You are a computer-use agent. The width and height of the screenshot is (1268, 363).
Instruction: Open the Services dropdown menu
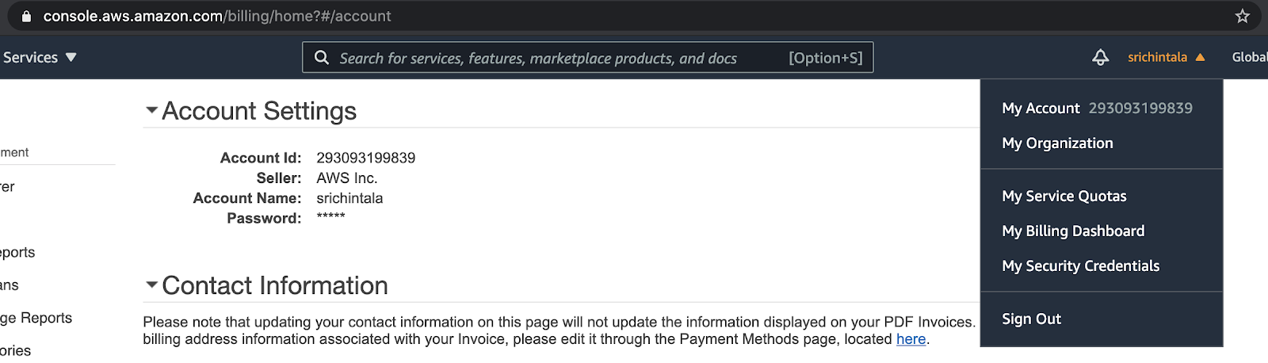pyautogui.click(x=40, y=57)
